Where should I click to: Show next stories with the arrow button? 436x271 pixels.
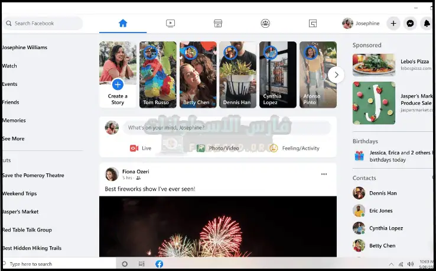(336, 75)
